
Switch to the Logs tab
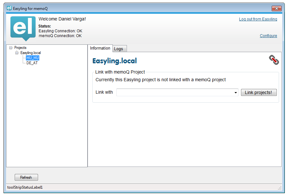(x=120, y=49)
